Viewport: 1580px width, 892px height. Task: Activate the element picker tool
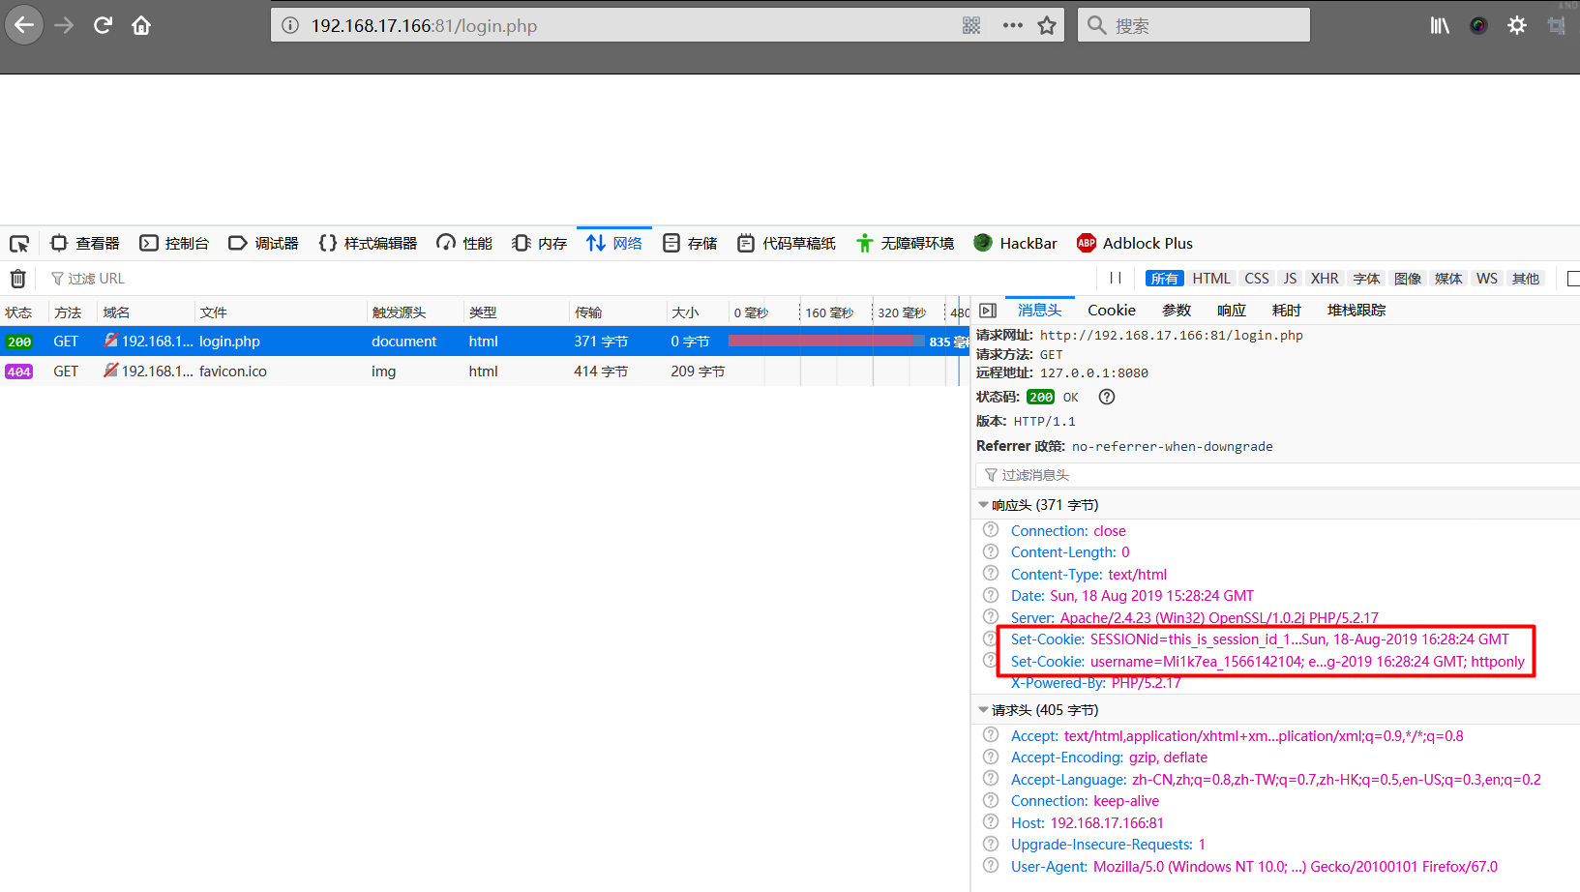pyautogui.click(x=19, y=244)
